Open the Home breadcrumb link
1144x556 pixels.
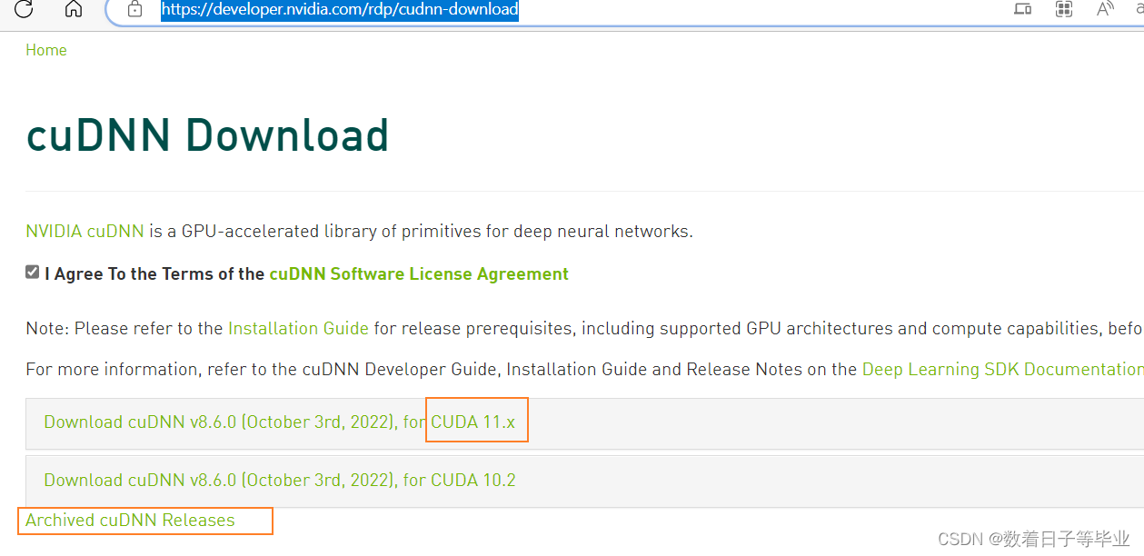pos(46,50)
